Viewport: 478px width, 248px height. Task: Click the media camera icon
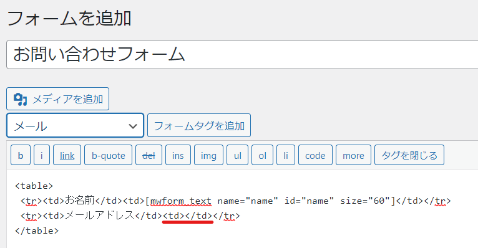click(x=21, y=99)
